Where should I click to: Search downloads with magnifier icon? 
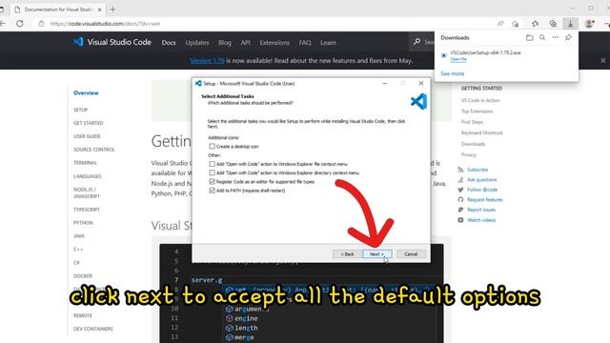542,38
